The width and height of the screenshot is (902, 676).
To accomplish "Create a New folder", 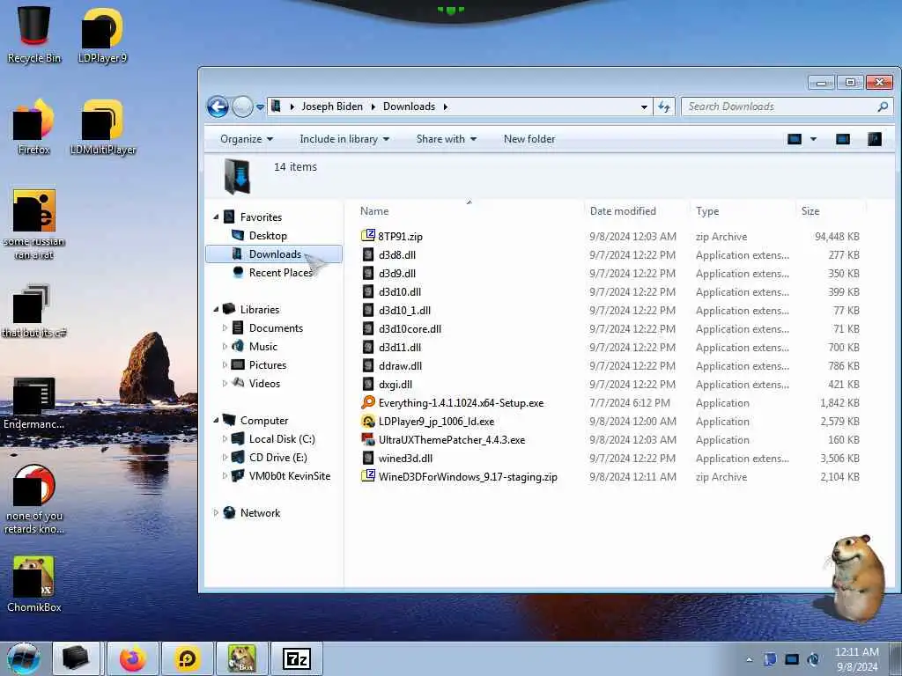I will coord(529,139).
